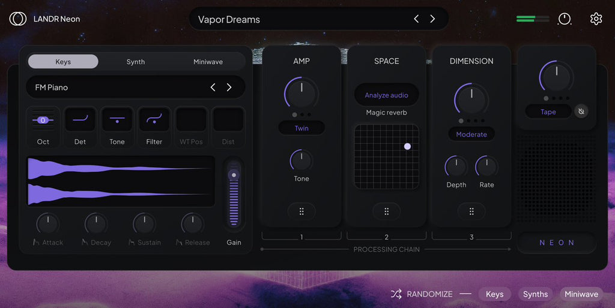This screenshot has width=615, height=308.
Task: Click the Analyze audio button
Action: point(386,95)
